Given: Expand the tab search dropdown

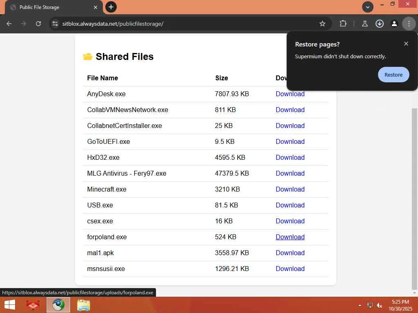Looking at the screenshot, I should 368,7.
